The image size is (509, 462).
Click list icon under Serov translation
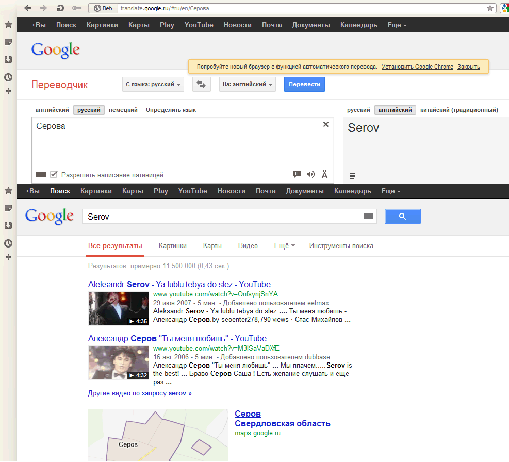[352, 176]
